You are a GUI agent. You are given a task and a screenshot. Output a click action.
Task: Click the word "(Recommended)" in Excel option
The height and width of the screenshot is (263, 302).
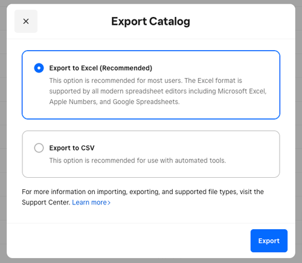126,68
